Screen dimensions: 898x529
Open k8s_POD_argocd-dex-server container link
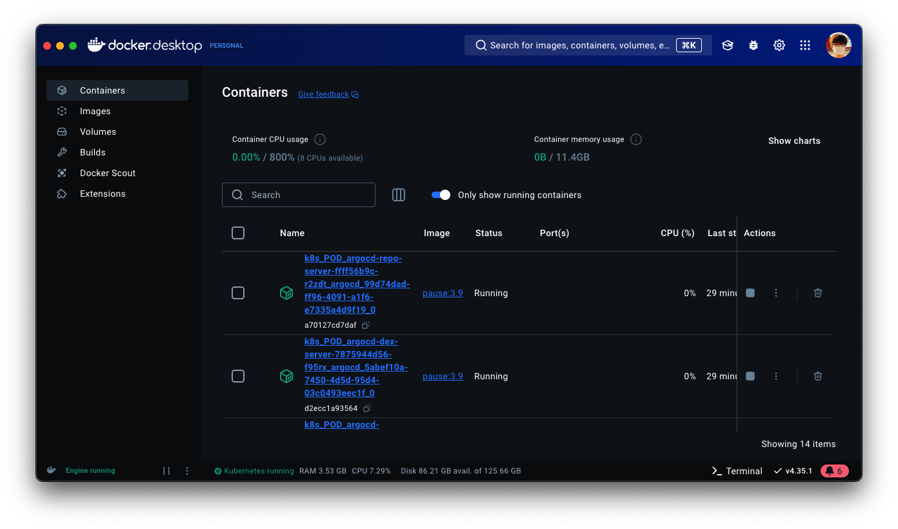(x=356, y=368)
